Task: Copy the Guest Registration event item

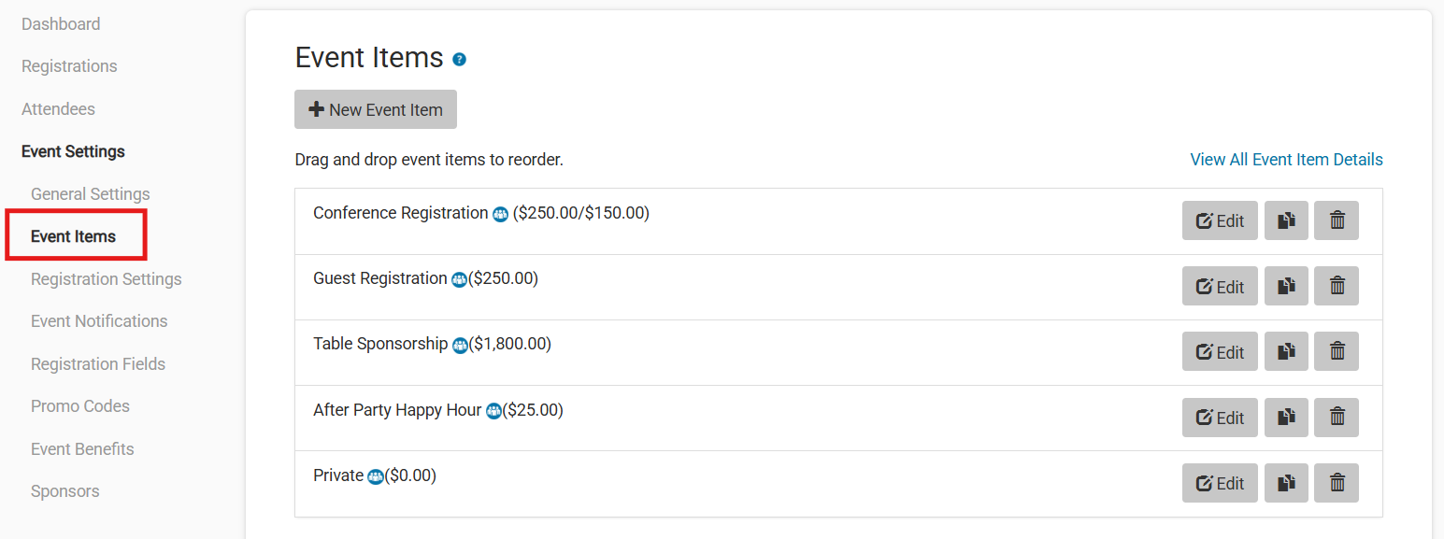Action: pos(1286,287)
